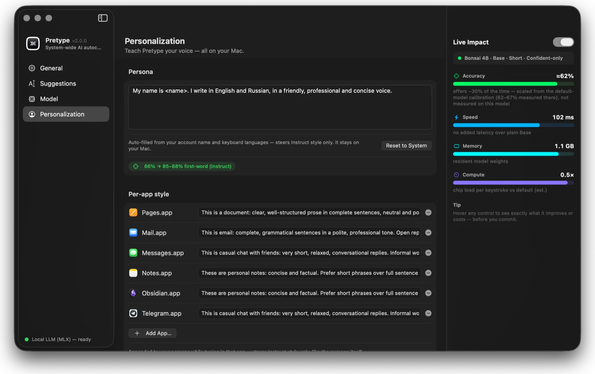Remove the Messages.app style row
The image size is (595, 374).
coord(428,253)
